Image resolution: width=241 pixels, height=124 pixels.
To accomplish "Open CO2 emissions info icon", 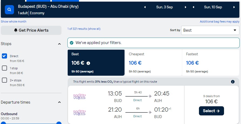I will (x=233, y=82).
